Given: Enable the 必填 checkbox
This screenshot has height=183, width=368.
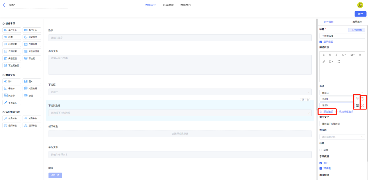Looking at the screenshot, I should pos(321,150).
